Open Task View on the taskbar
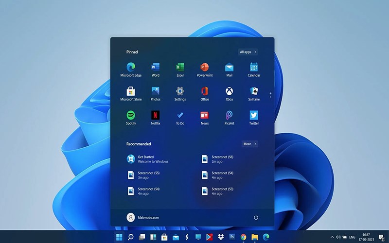Image resolution: width=389 pixels, height=243 pixels. pyautogui.click(x=142, y=237)
